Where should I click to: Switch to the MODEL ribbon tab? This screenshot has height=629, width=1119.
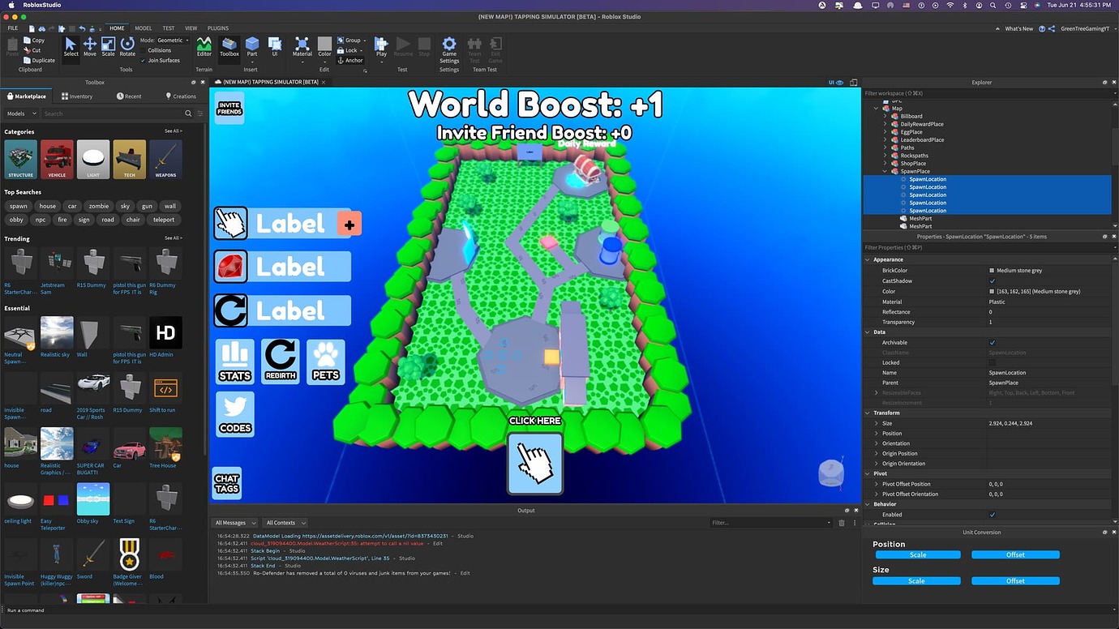144,28
